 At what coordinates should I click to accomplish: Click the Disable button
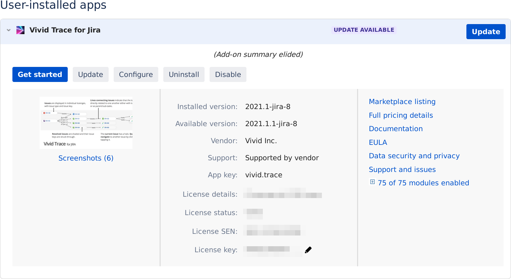228,74
